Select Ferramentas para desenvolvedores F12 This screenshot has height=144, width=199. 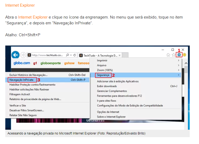tap(136, 96)
